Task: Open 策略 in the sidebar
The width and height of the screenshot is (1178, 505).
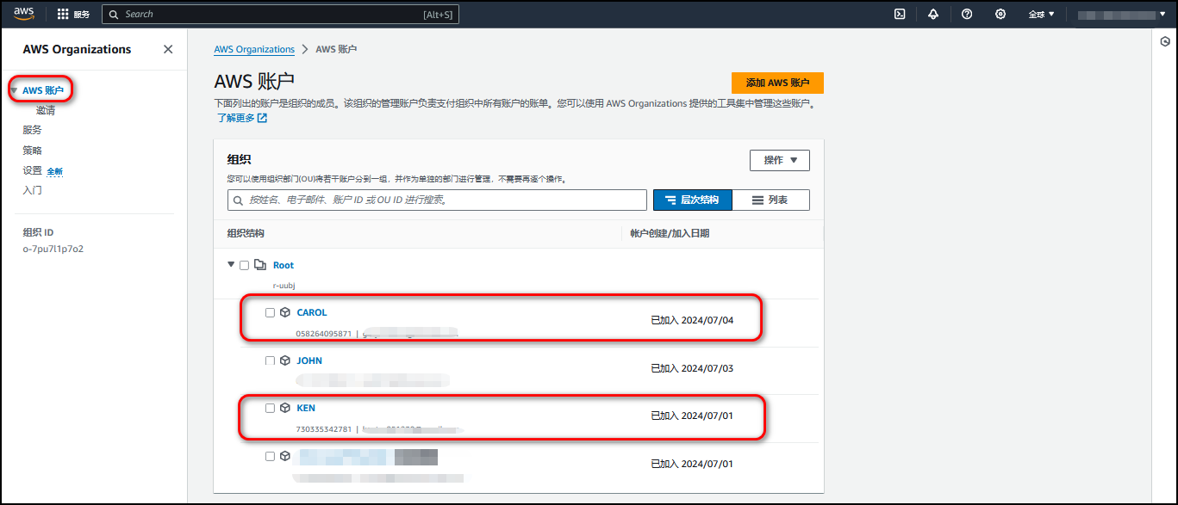Action: (x=32, y=151)
